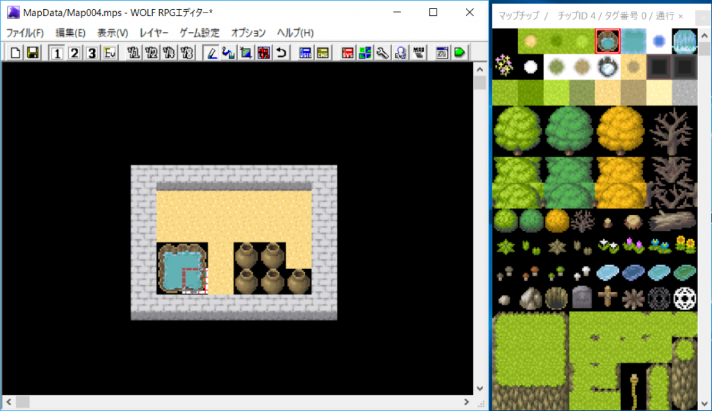Open the System Database editor
712x411 pixels.
click(x=347, y=52)
